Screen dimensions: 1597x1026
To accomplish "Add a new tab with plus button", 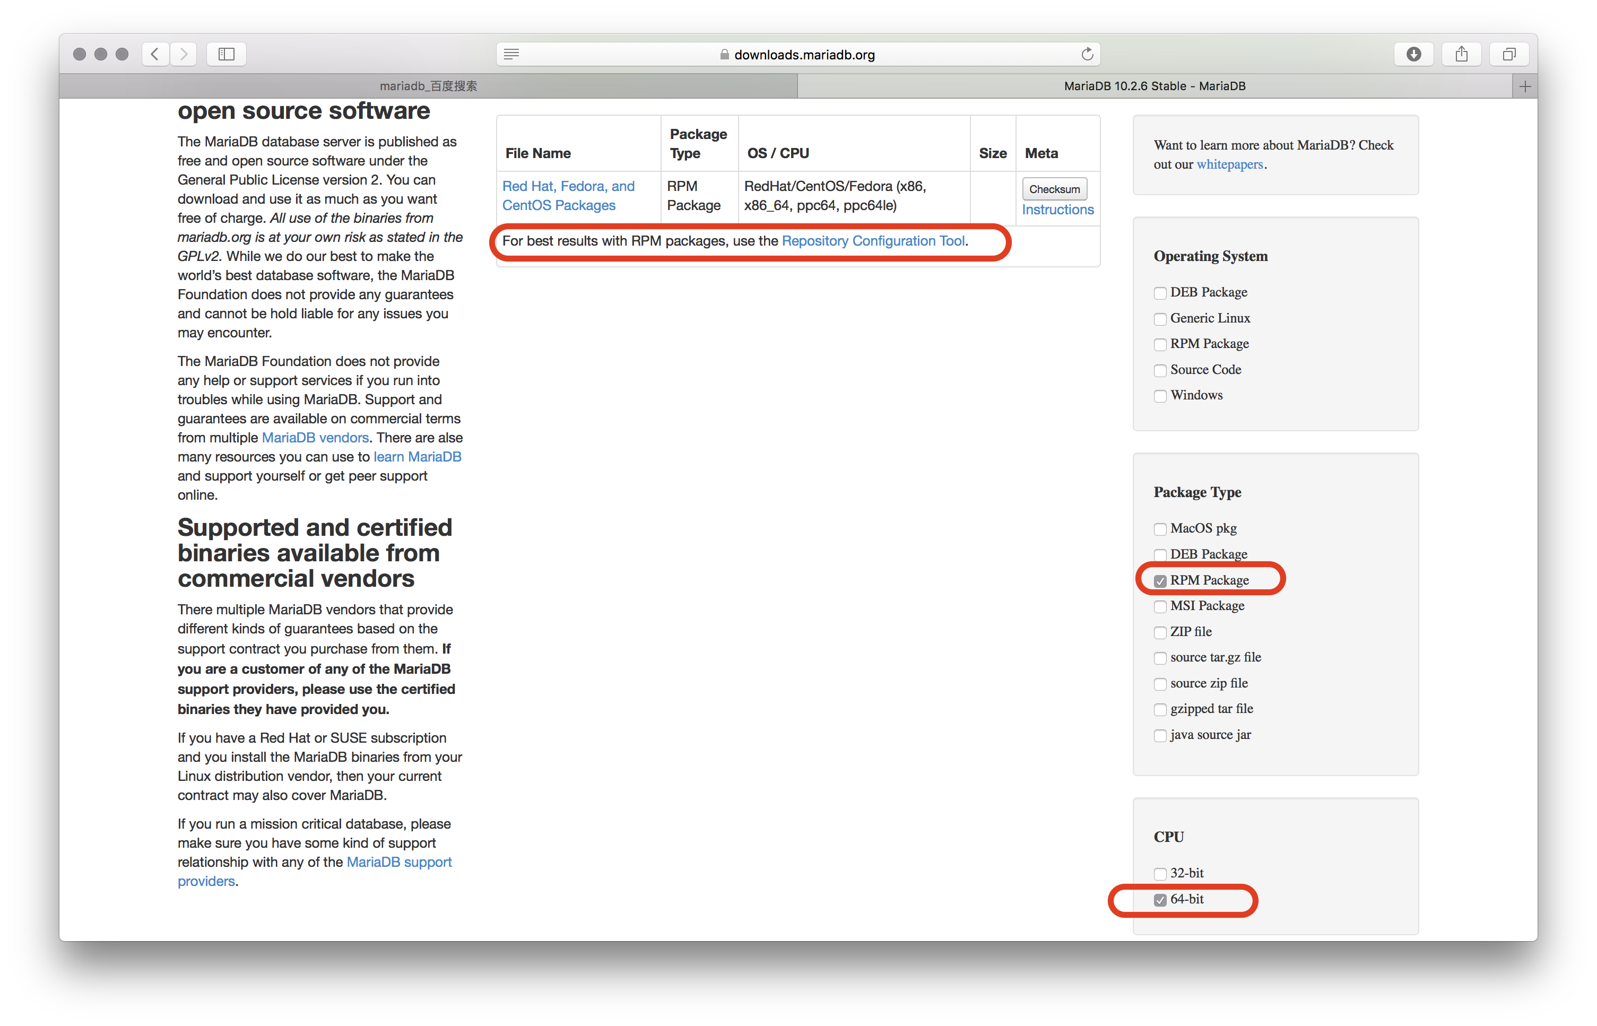I will pos(1524,86).
